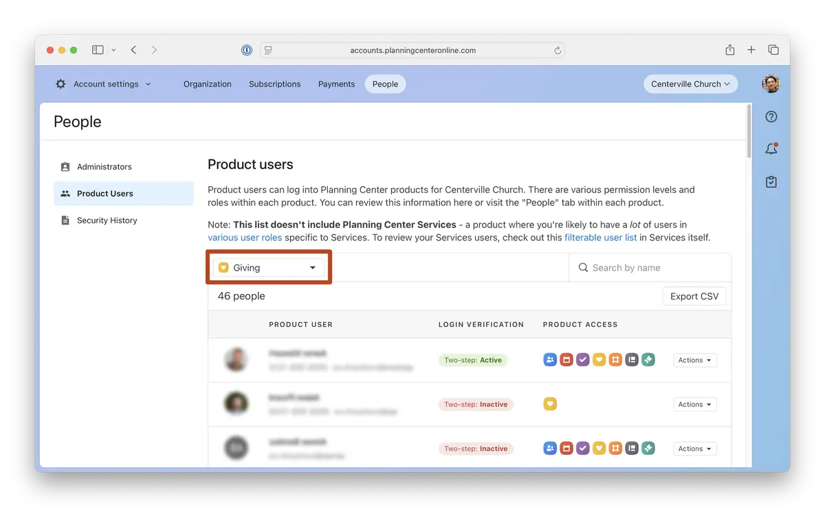Open Administrators in the left sidebar
825x507 pixels.
click(124, 167)
